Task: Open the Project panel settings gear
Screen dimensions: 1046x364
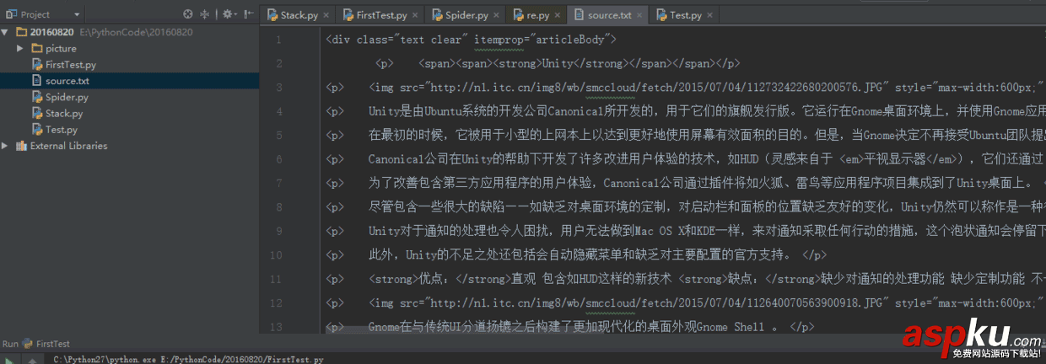Action: (227, 14)
